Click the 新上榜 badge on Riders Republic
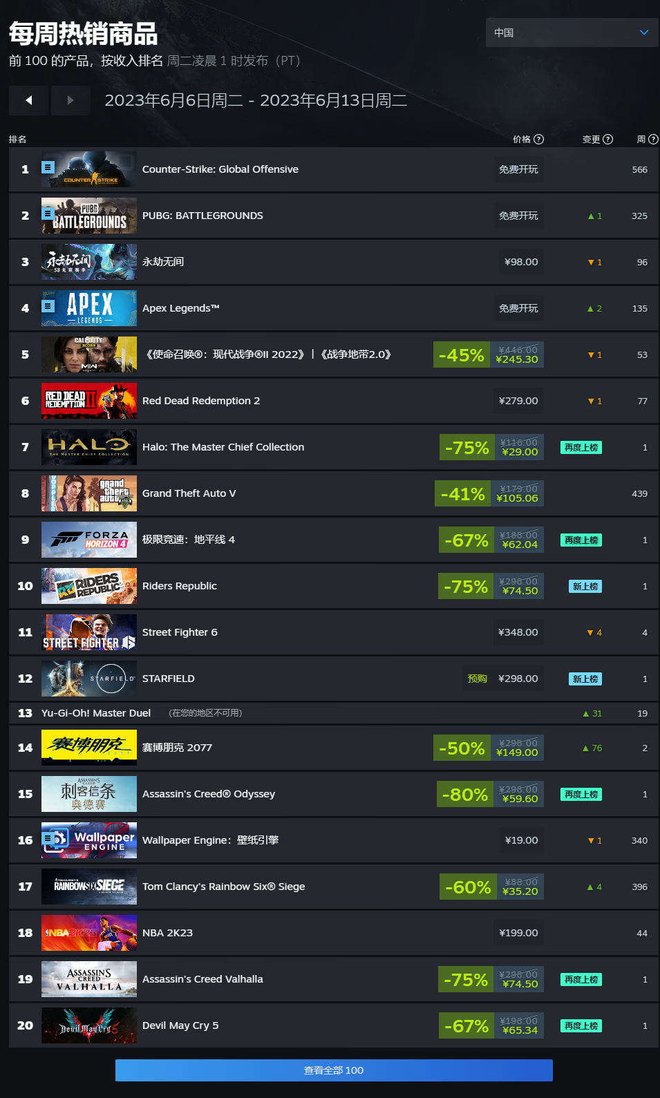 click(x=585, y=586)
